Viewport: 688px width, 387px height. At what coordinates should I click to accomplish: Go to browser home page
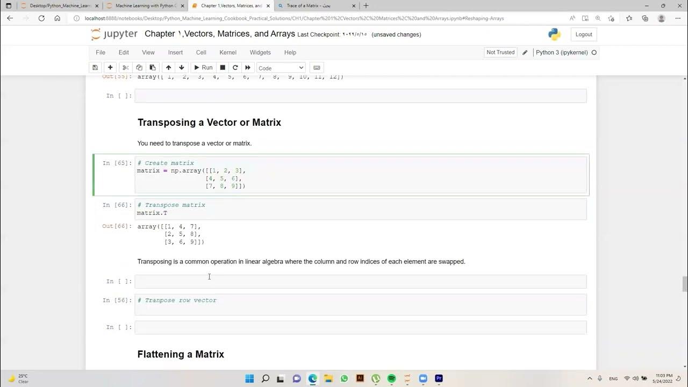pyautogui.click(x=57, y=18)
